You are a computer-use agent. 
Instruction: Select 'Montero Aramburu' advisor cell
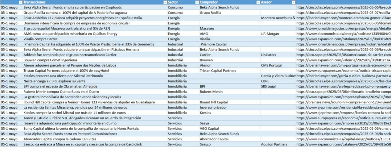coord(278,18)
